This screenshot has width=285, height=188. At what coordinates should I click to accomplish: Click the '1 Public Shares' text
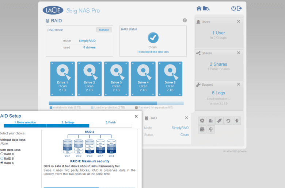pyautogui.click(x=218, y=69)
